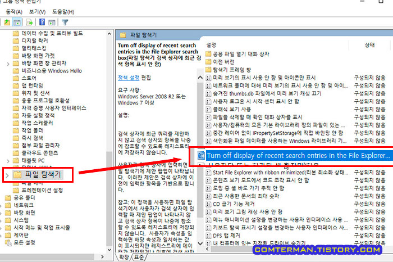Image resolution: width=393 pixels, height=262 pixels.
Task: Click the filter funnel toolbar icon
Action: tap(65, 22)
